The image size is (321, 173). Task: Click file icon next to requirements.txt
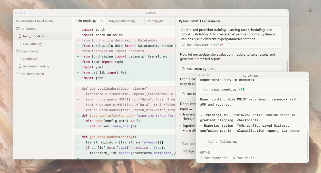(18, 74)
